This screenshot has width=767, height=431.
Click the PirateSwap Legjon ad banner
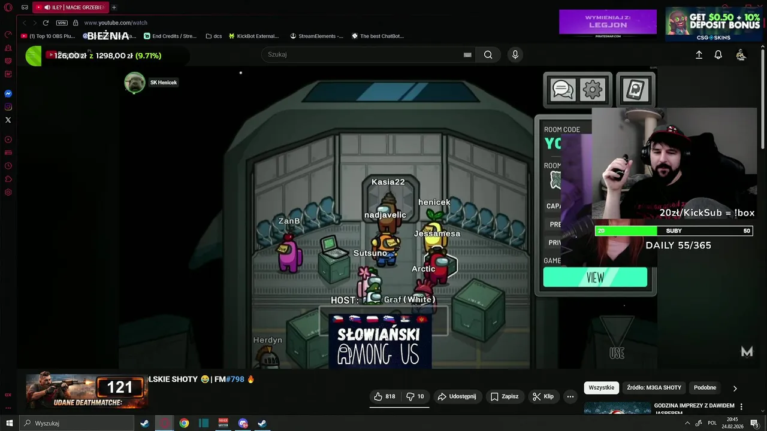(x=608, y=22)
